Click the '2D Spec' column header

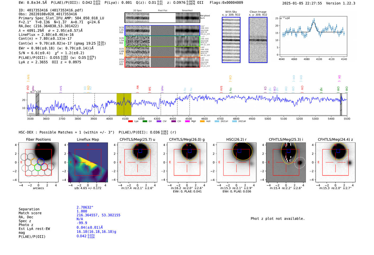coord(138,11)
